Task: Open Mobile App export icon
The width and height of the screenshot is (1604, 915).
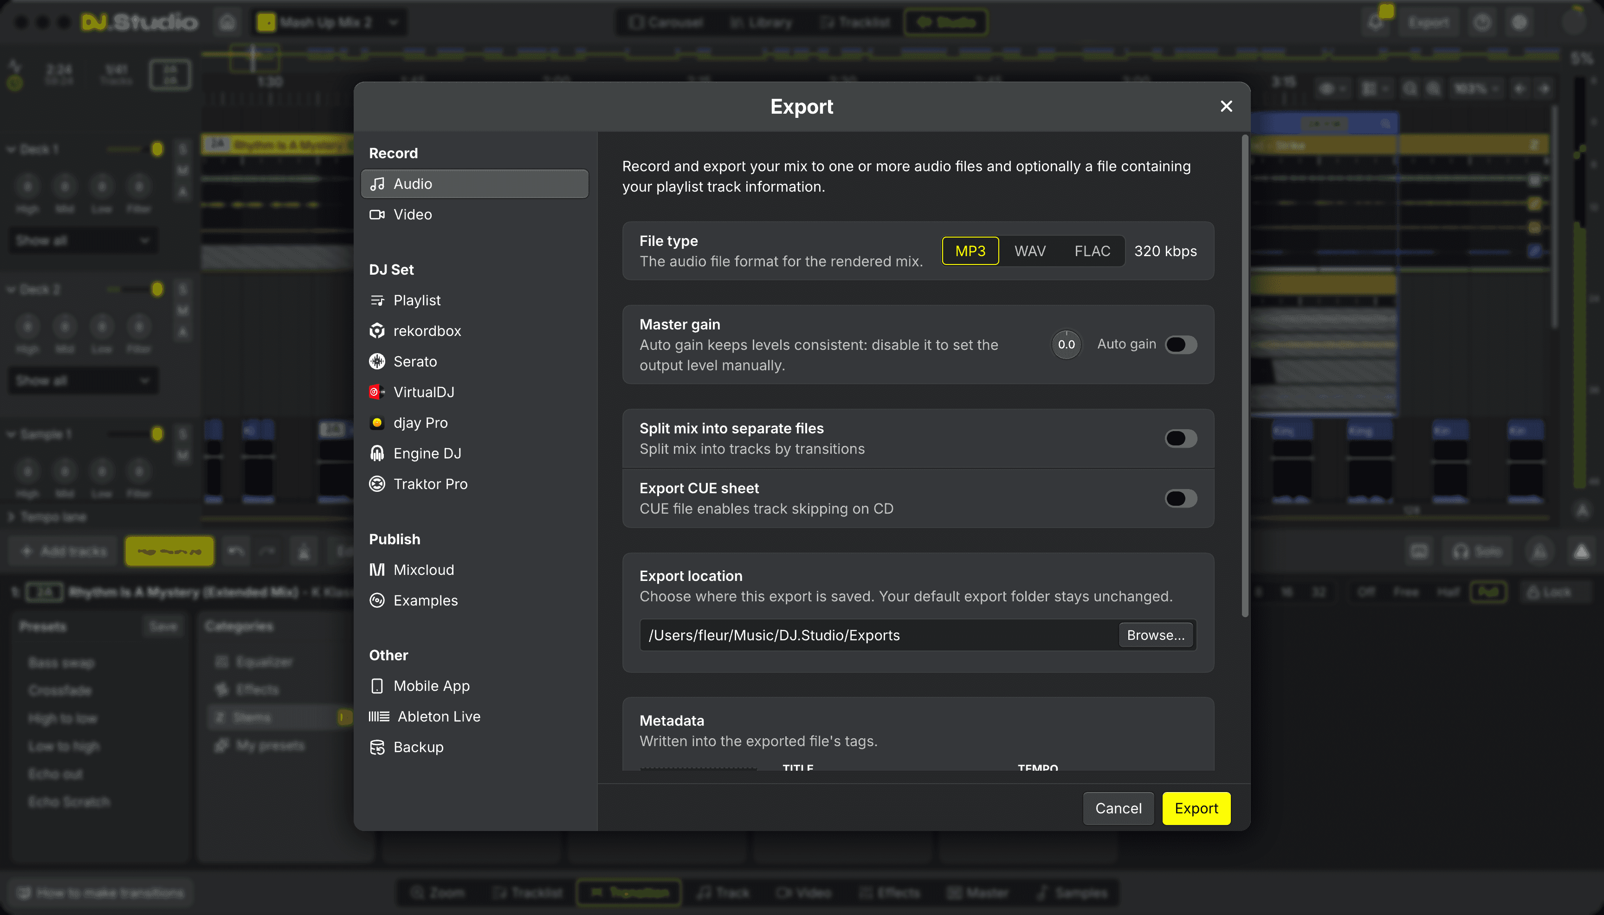Action: [377, 686]
